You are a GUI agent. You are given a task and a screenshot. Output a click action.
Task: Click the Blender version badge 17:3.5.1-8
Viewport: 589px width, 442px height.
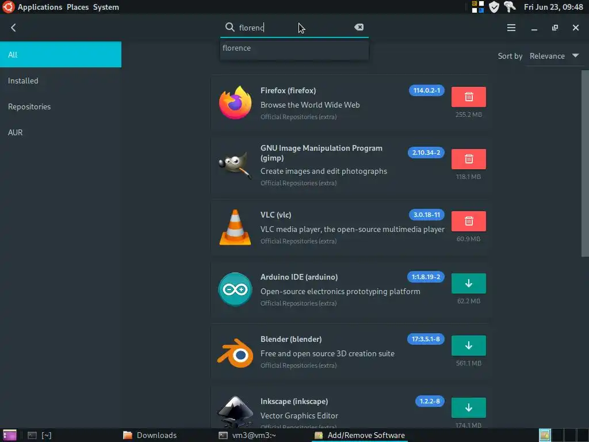pos(426,339)
